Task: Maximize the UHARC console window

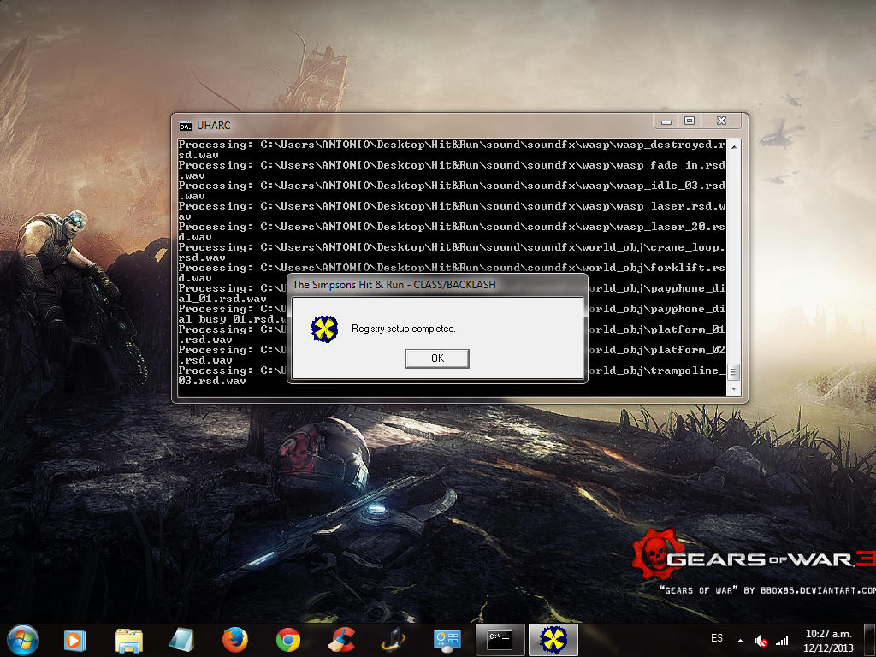Action: pos(690,121)
